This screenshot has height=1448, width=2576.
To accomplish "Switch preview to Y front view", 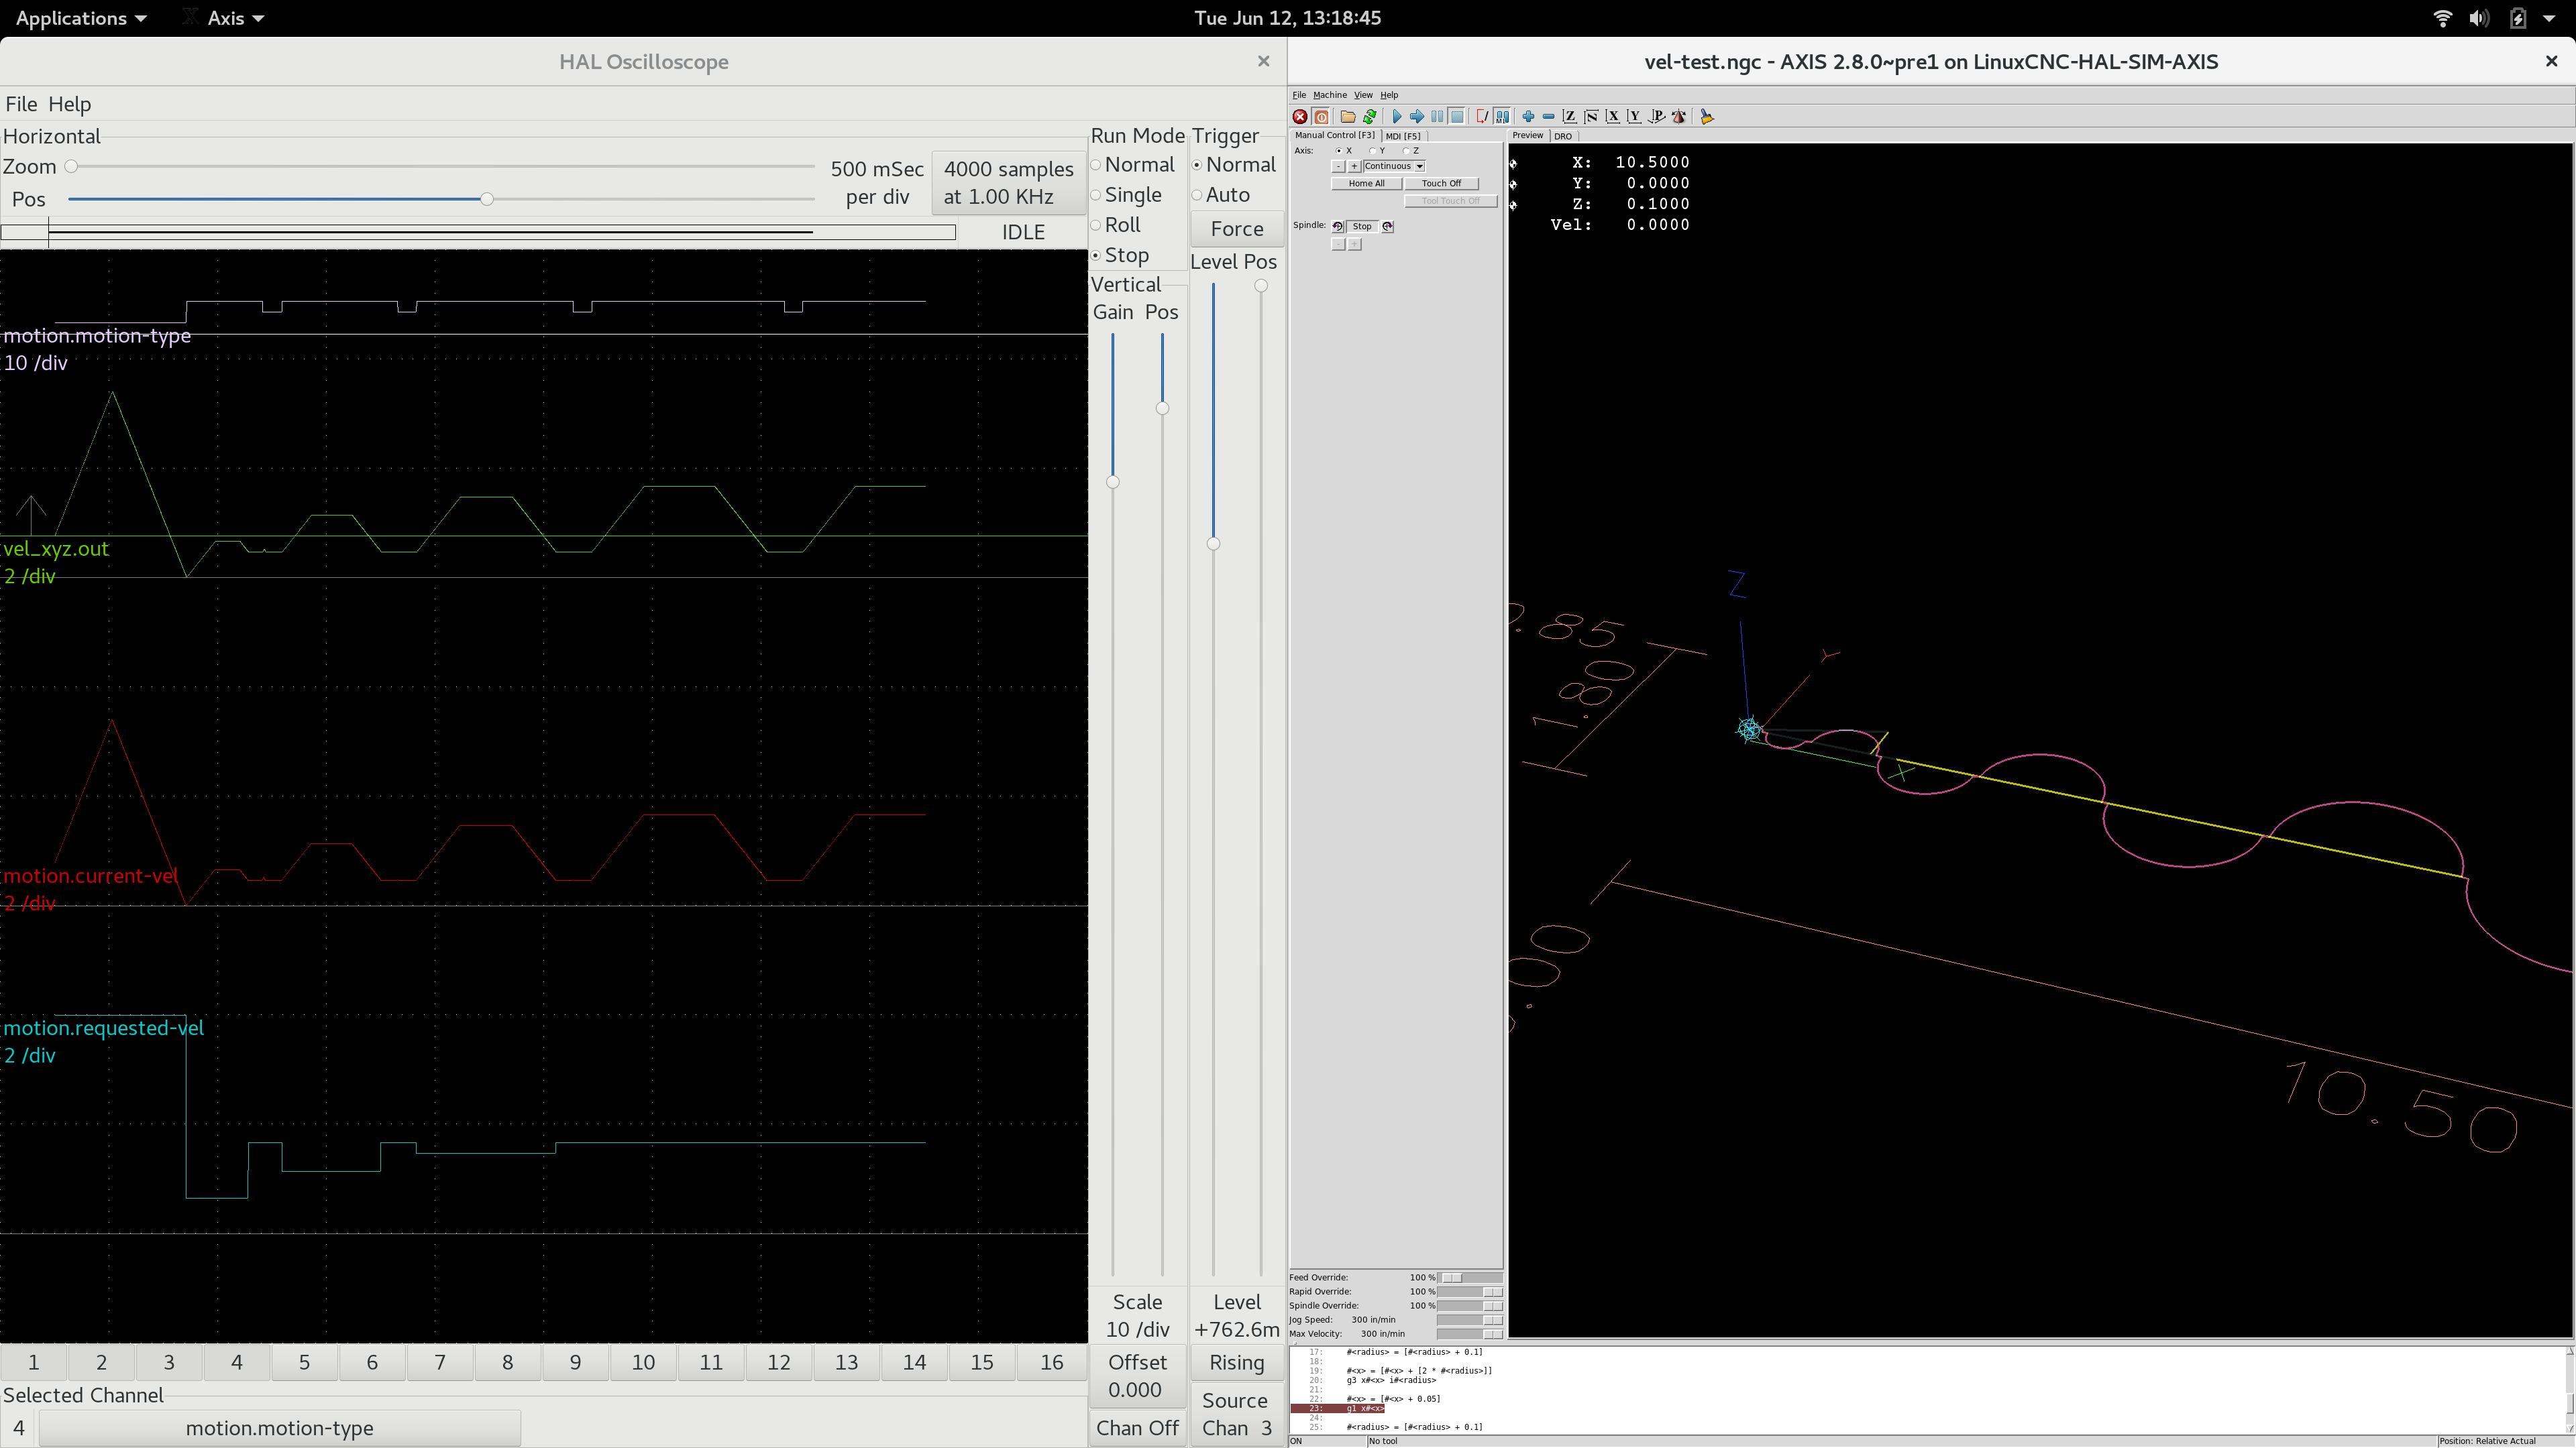I will point(1634,117).
